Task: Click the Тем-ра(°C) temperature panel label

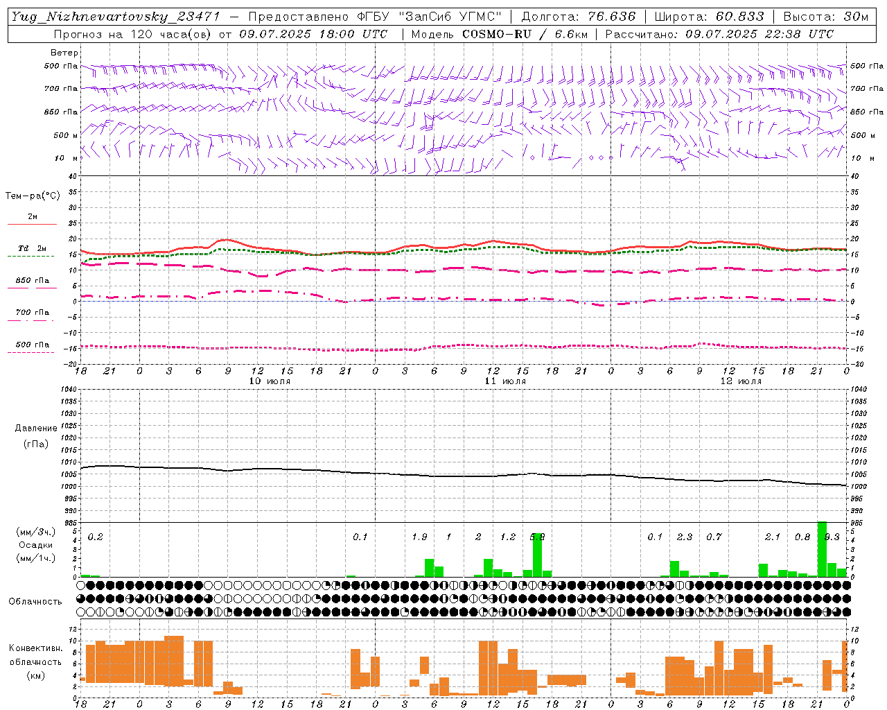Action: pyautogui.click(x=33, y=196)
